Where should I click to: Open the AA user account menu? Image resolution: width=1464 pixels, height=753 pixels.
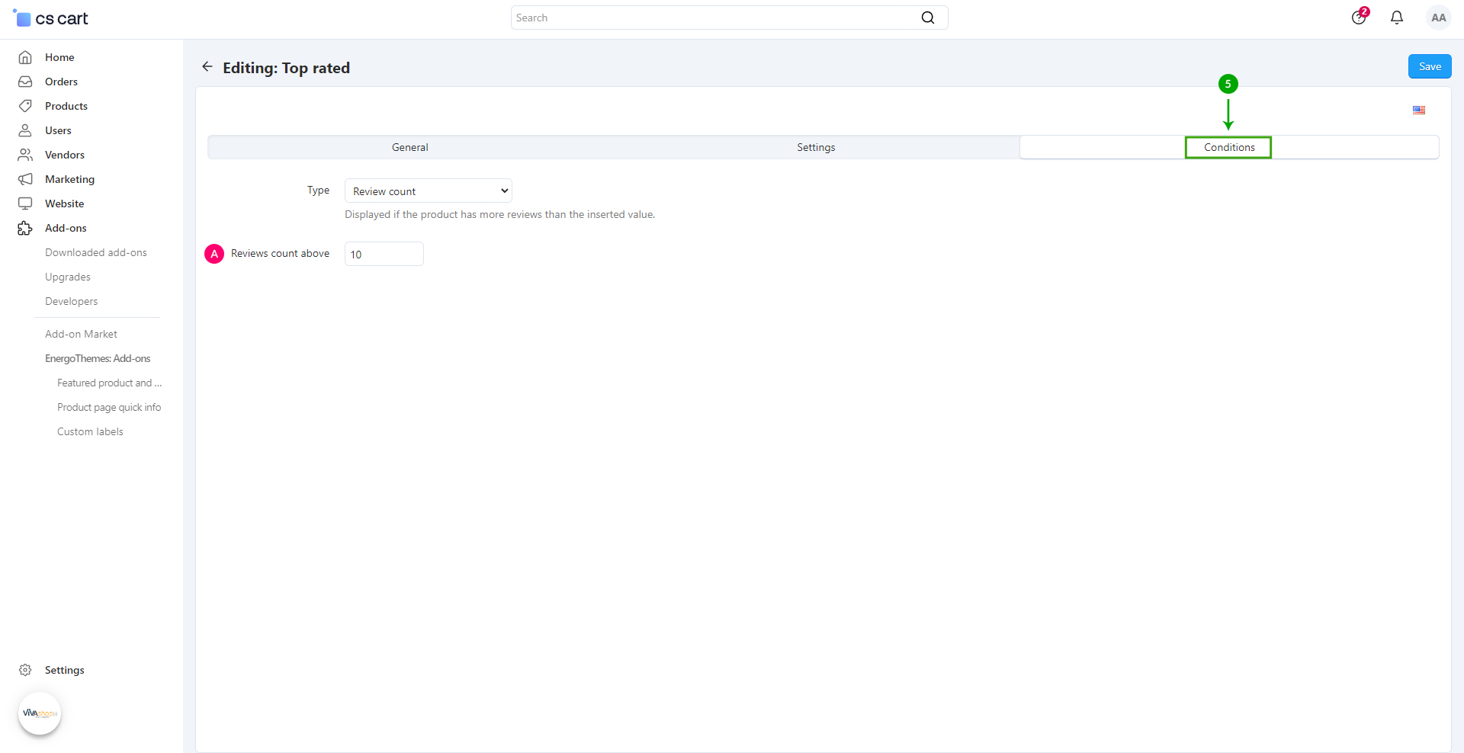click(x=1438, y=18)
